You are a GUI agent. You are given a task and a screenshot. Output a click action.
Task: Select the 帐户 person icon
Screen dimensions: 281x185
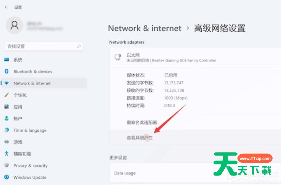[x=7, y=118]
